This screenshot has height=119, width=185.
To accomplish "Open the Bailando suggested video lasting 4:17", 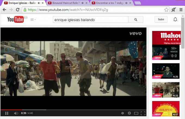I will [x=166, y=109].
